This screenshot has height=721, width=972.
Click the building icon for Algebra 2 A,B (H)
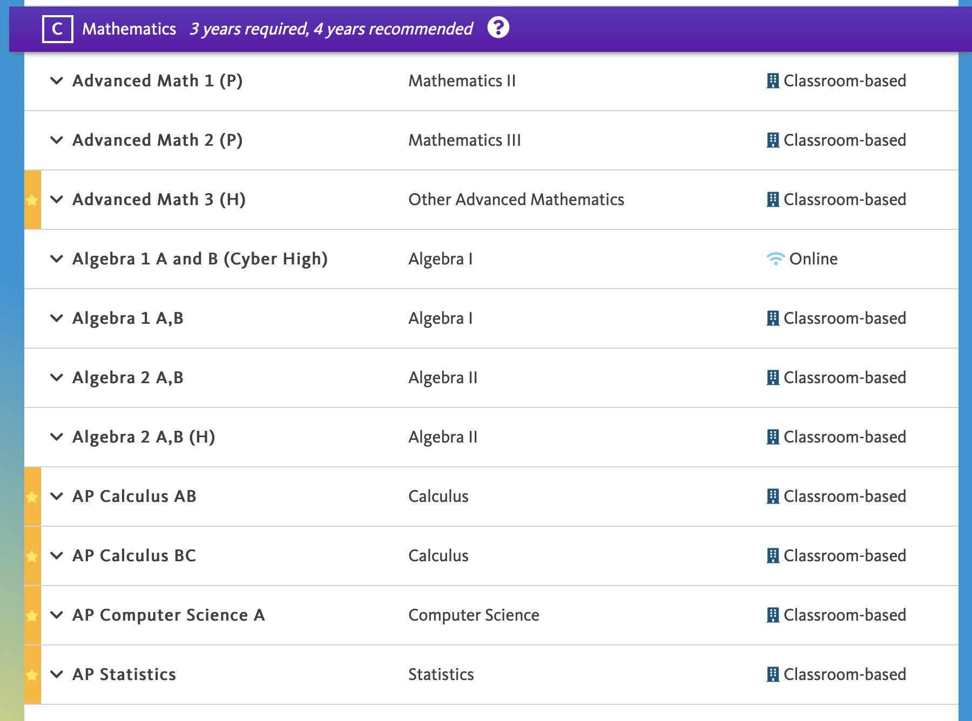(773, 437)
